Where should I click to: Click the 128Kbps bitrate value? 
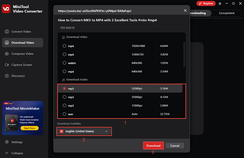pyautogui.click(x=137, y=105)
